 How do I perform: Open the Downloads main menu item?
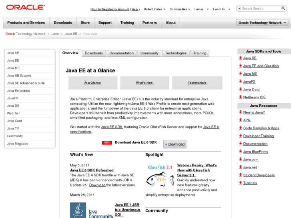pyautogui.click(x=63, y=23)
